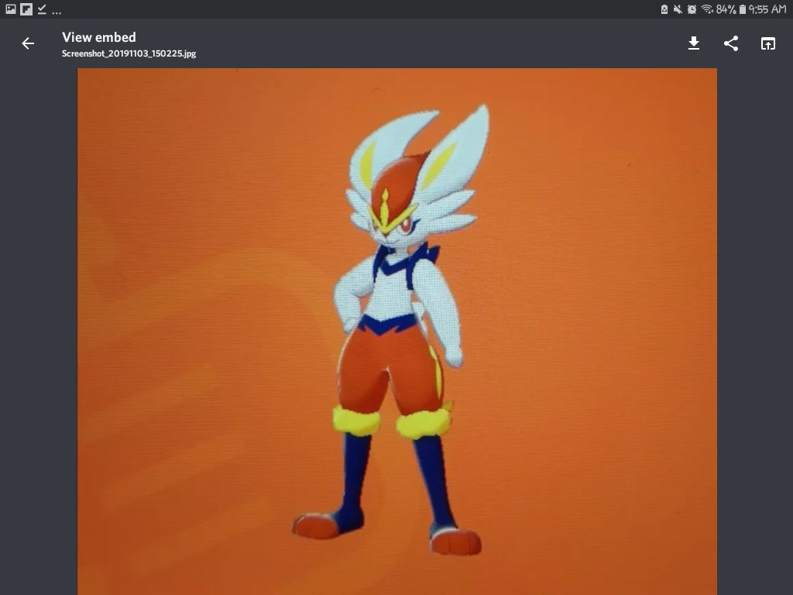Tap the View embed title
Viewport: 793px width, 595px height.
[98, 37]
